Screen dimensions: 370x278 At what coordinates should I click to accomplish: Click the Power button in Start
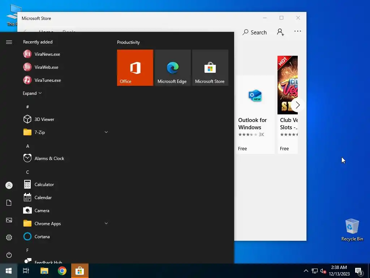coord(9,255)
